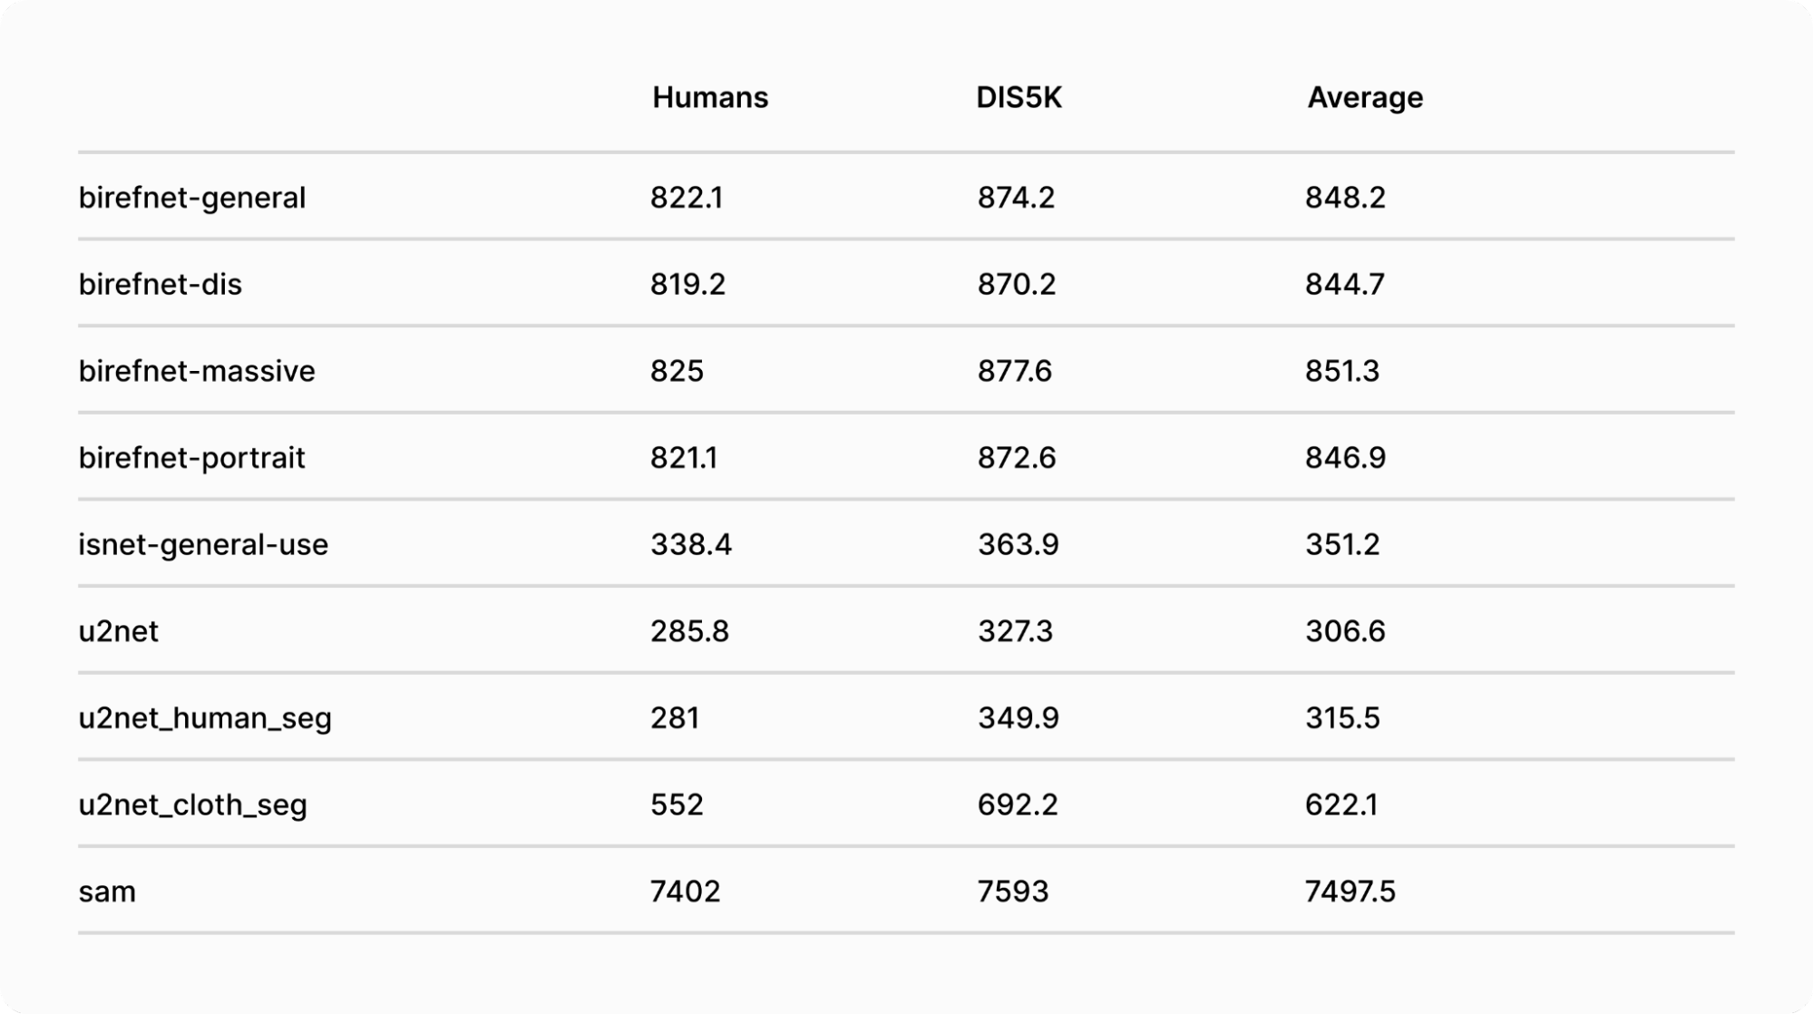Click the birefnet-portrait model name

pyautogui.click(x=191, y=458)
